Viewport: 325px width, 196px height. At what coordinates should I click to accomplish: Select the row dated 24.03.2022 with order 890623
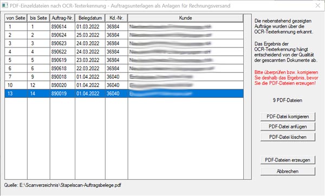124,43
